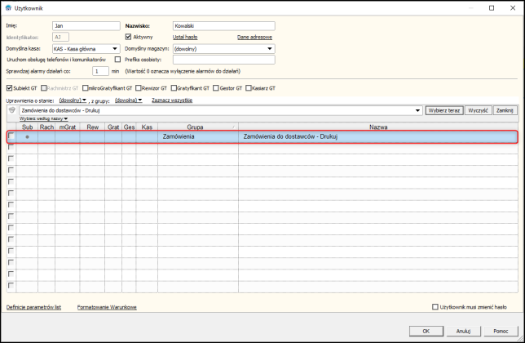Open the Definicje parametrów list link

tap(33, 307)
